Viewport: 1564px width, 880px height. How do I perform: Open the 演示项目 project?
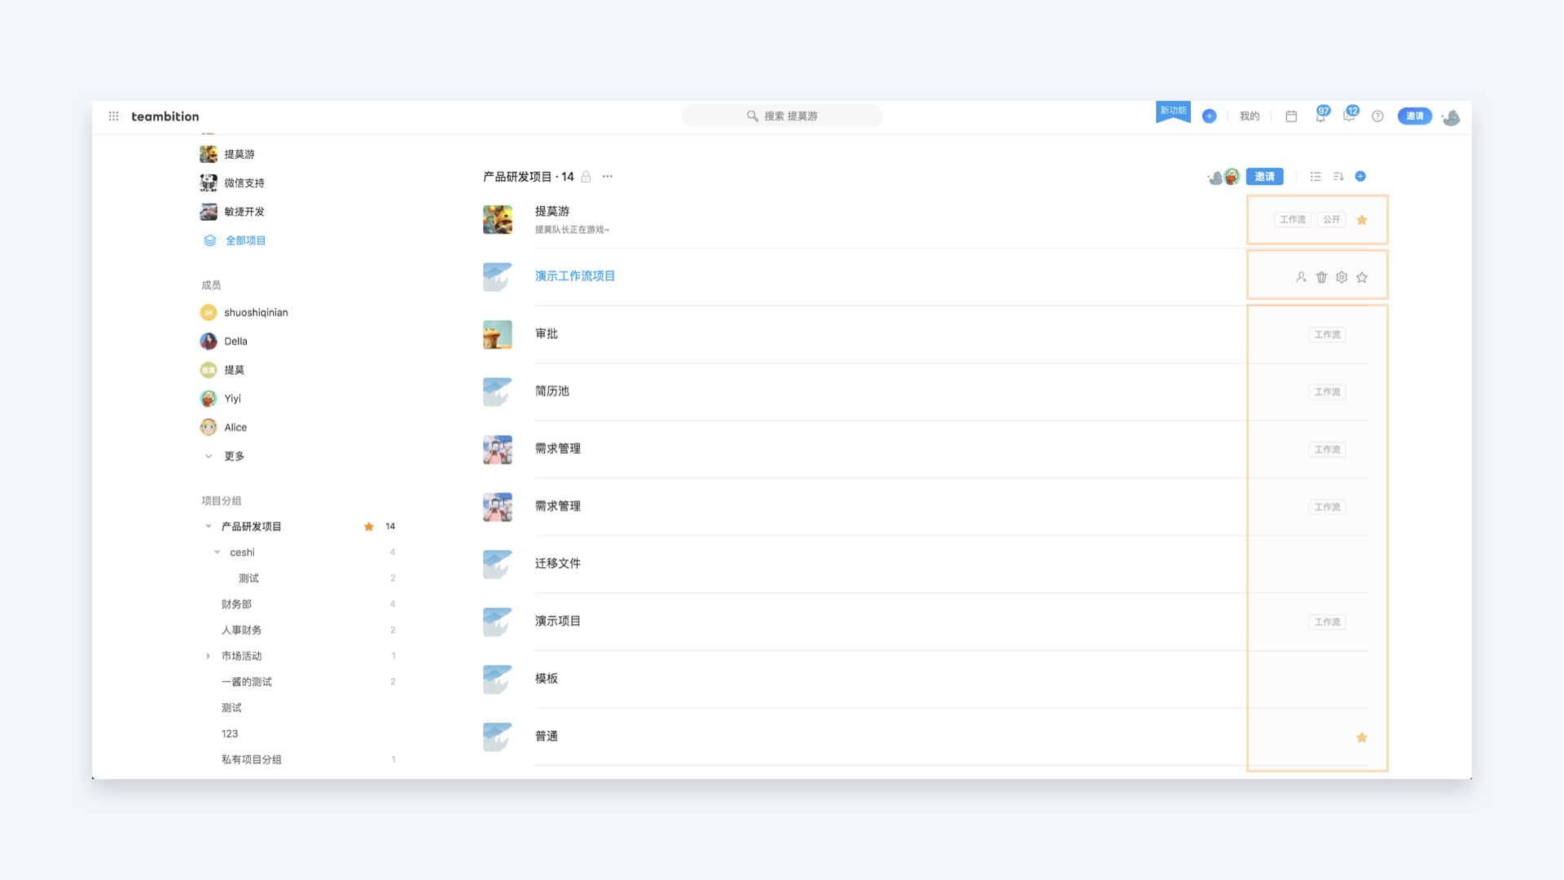point(558,621)
